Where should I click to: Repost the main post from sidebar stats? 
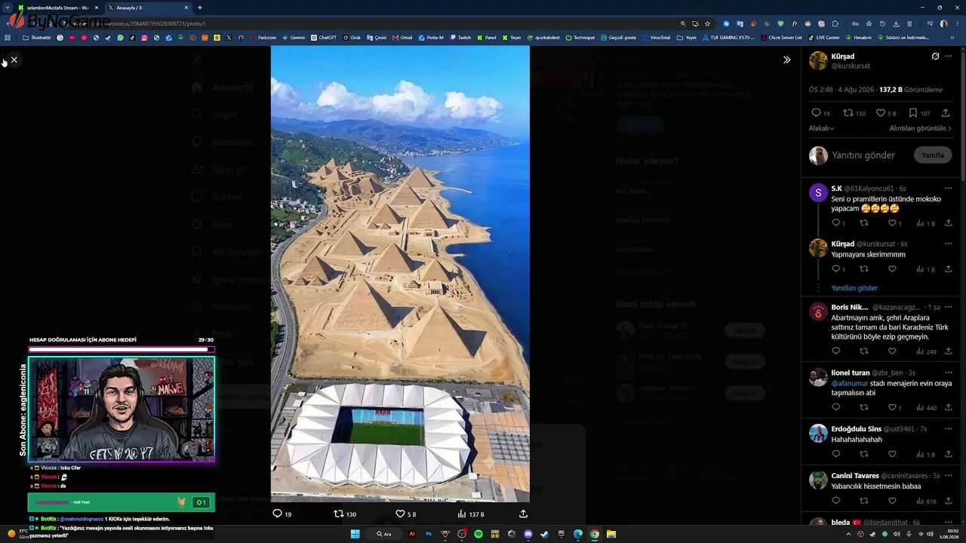point(848,113)
